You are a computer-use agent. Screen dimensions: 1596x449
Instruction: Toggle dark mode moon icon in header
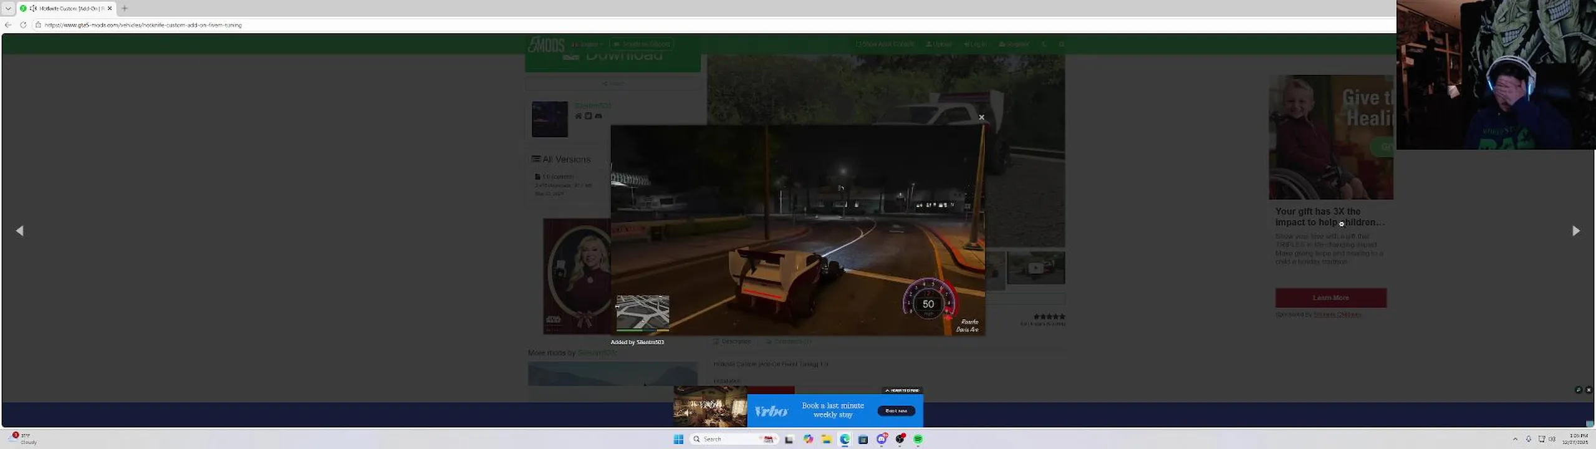(1044, 44)
